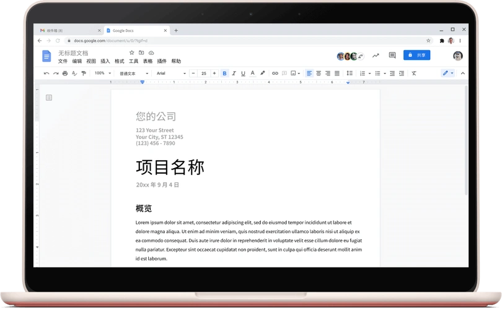Redo the last undone action

click(x=56, y=74)
